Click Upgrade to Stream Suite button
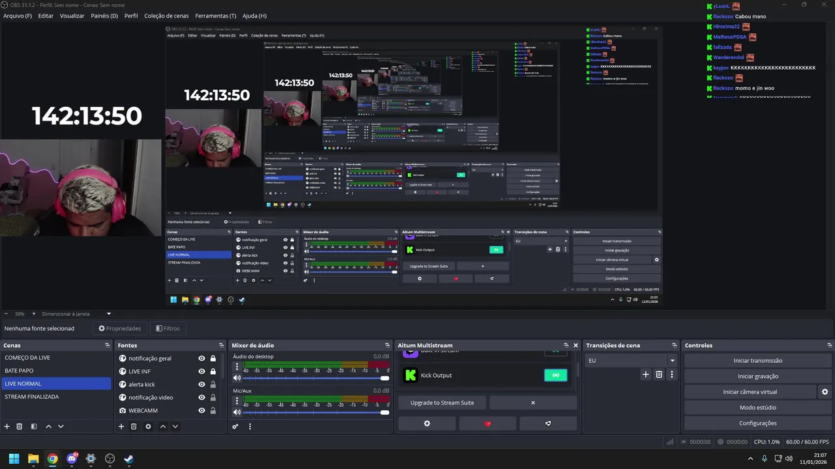 pyautogui.click(x=442, y=403)
